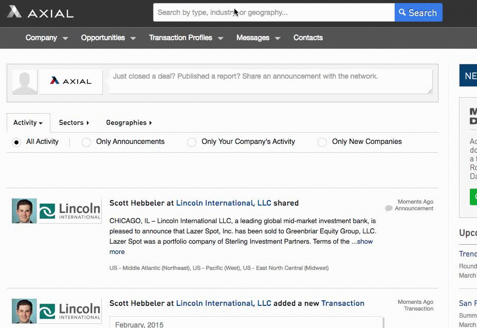Click Scott Hebbeler photo in first post
477x328 pixels.
pos(24,211)
